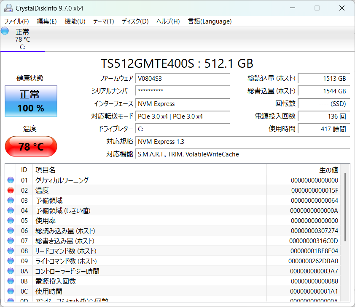
Task: Click the blue status orb for drive C:
Action: click(5, 31)
